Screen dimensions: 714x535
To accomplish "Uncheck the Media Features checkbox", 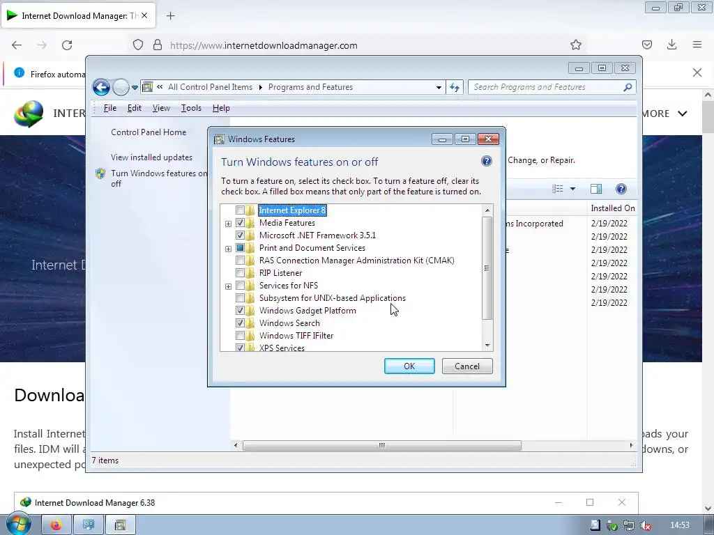I will 240,223.
